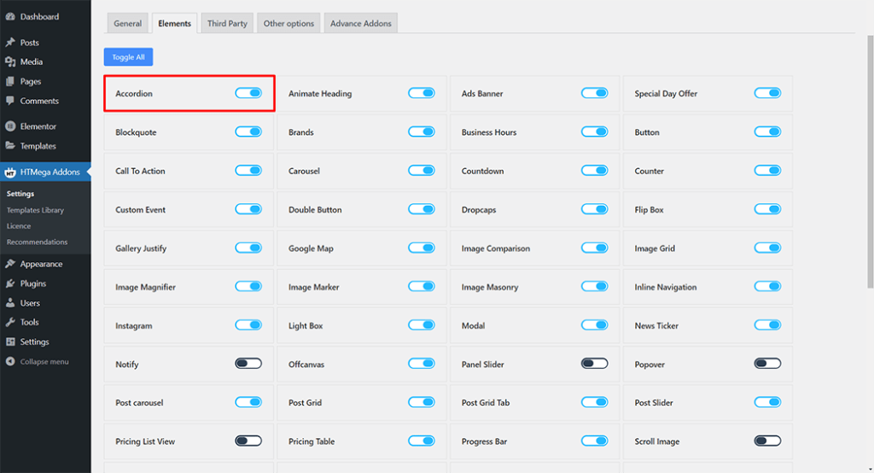The image size is (874, 473).
Task: Open HTMega Settings submenu link
Action: coord(20,194)
